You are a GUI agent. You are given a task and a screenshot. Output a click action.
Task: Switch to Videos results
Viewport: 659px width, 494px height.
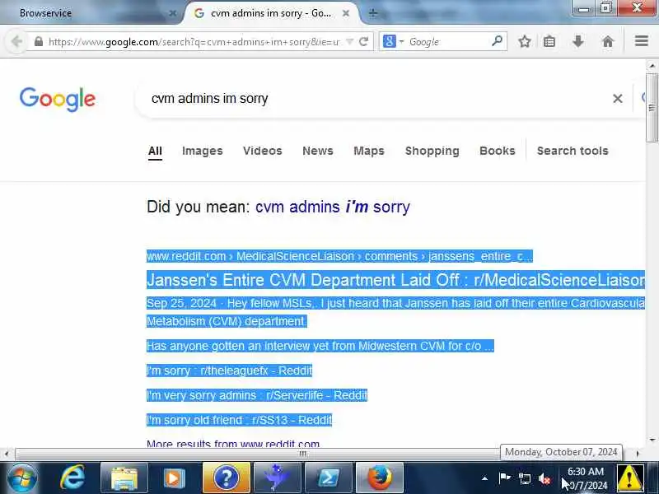coord(262,151)
